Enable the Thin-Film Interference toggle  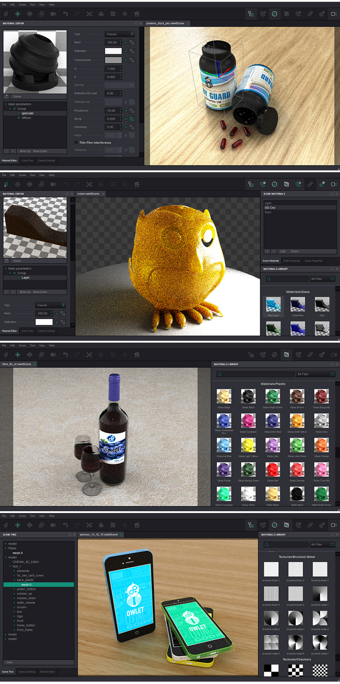click(76, 142)
